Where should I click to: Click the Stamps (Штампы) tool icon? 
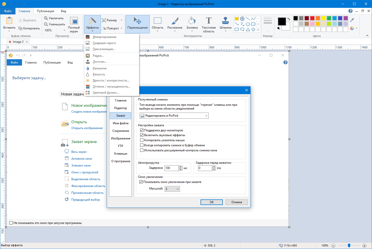coord(225,21)
